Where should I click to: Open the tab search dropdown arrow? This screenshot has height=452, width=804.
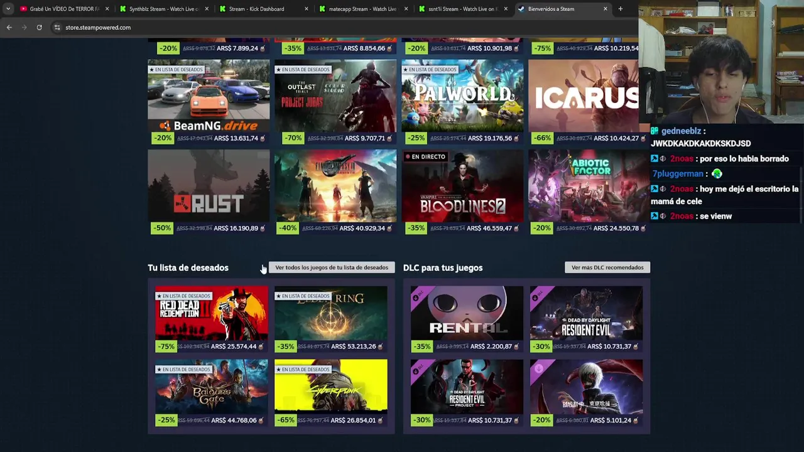(x=8, y=9)
